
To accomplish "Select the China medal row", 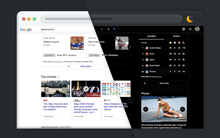I will tap(164, 54).
